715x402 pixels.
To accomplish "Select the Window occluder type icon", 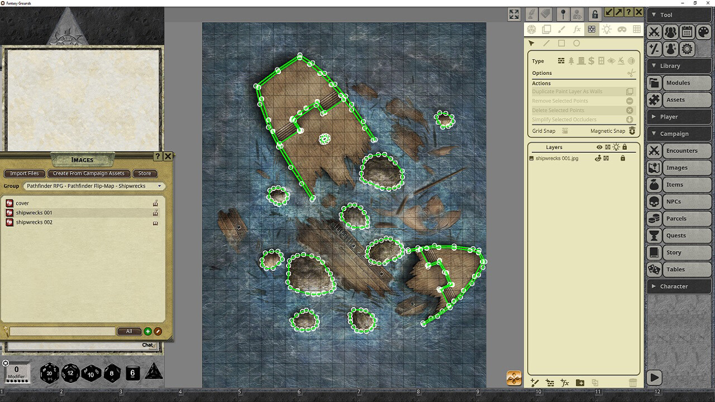I will [x=601, y=61].
